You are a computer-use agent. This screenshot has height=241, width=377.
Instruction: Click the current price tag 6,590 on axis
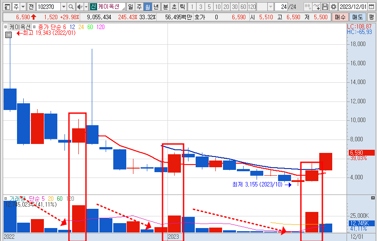[x=362, y=152]
